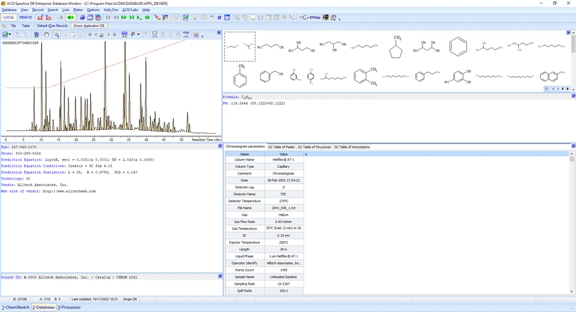Jump to the last record

(x=132, y=17)
